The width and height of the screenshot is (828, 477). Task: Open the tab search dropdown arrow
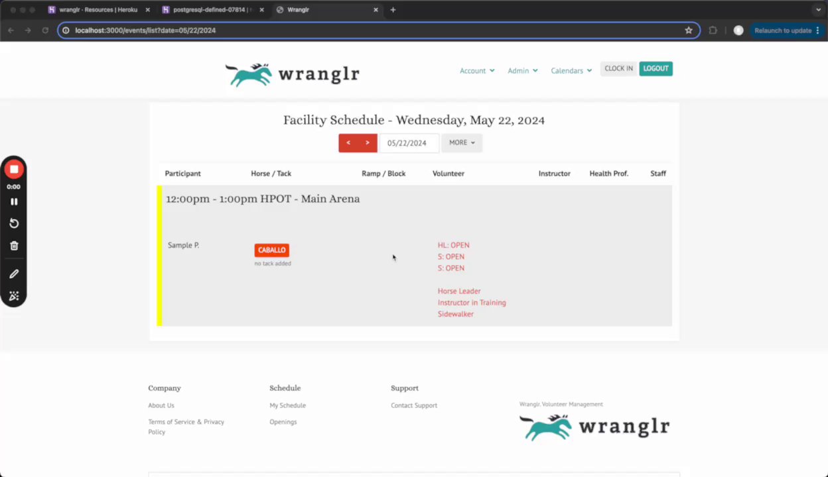click(818, 10)
